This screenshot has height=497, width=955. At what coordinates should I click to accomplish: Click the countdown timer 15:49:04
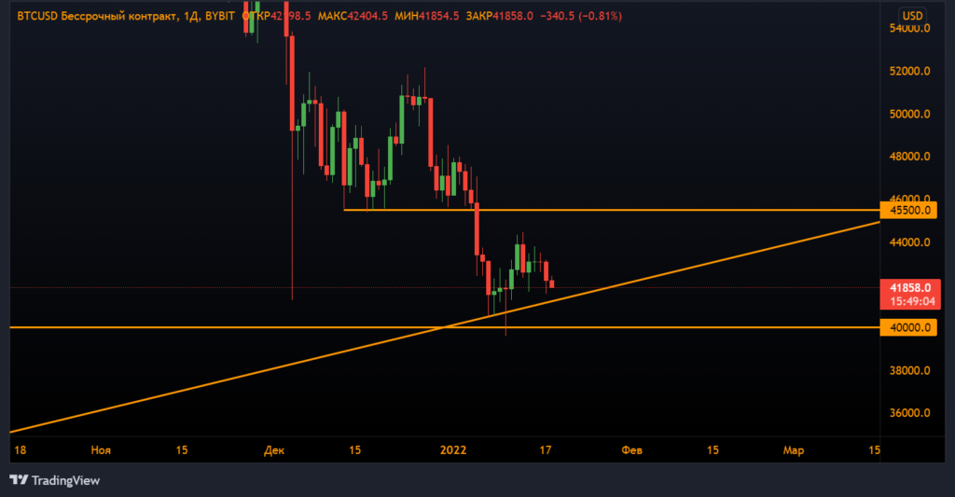pyautogui.click(x=911, y=301)
